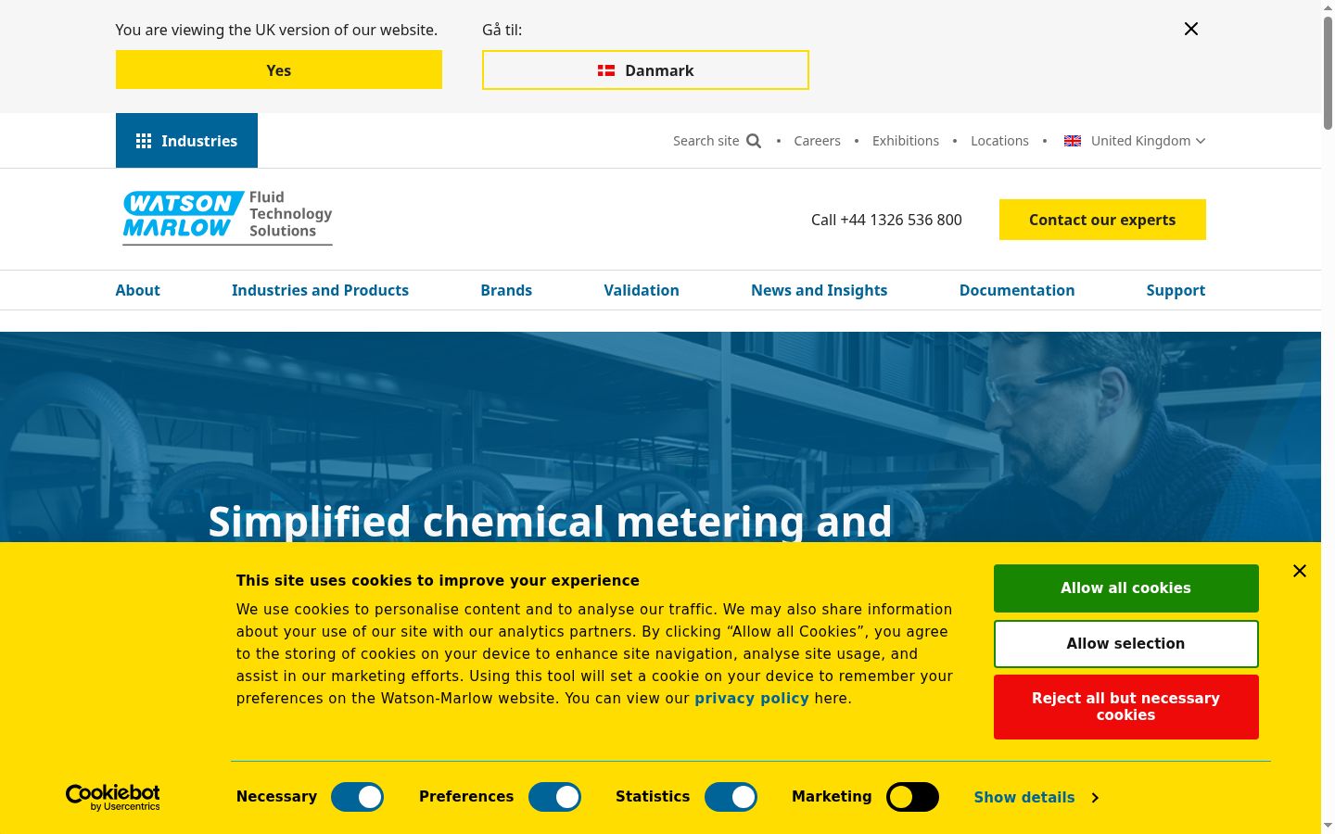Open the Locations link
This screenshot has width=1335, height=834.
tap(999, 141)
